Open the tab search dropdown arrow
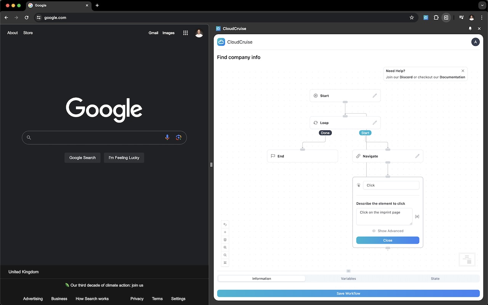The width and height of the screenshot is (488, 305). point(482,5)
